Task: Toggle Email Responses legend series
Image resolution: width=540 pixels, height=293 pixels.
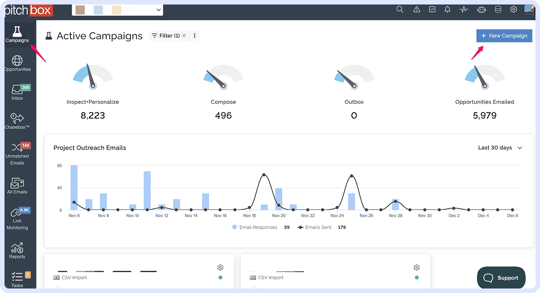Action: (255, 227)
